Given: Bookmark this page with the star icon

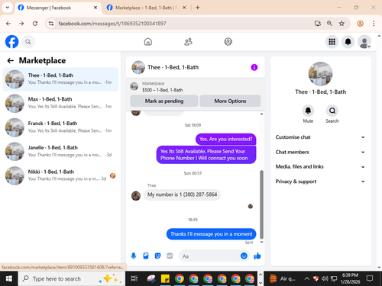Looking at the screenshot, I should coord(342,24).
